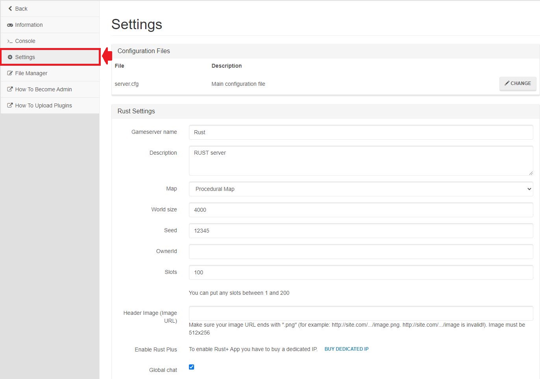The image size is (540, 379).
Task: Click the Configuration Files panel header
Action: click(325, 51)
